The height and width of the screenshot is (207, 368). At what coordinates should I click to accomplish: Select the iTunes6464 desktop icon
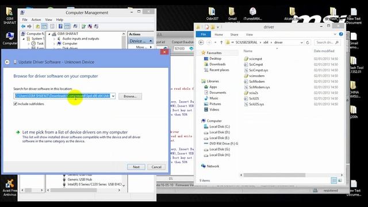point(252,14)
